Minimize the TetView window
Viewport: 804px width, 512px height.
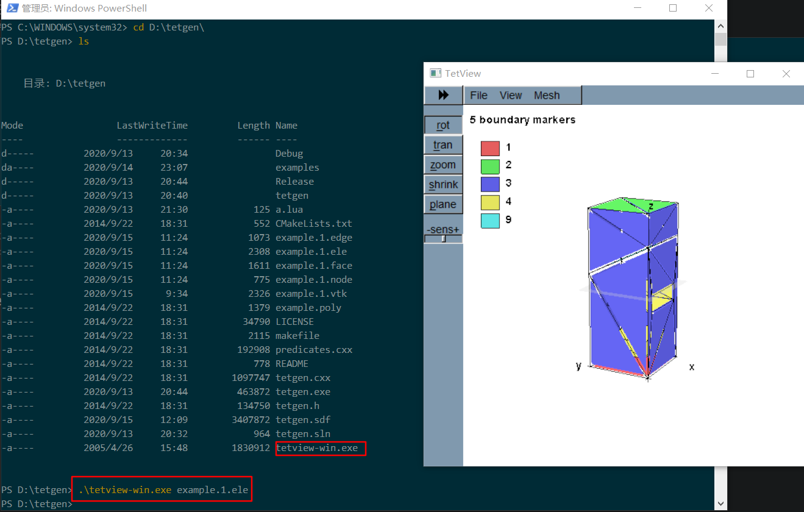pyautogui.click(x=715, y=74)
